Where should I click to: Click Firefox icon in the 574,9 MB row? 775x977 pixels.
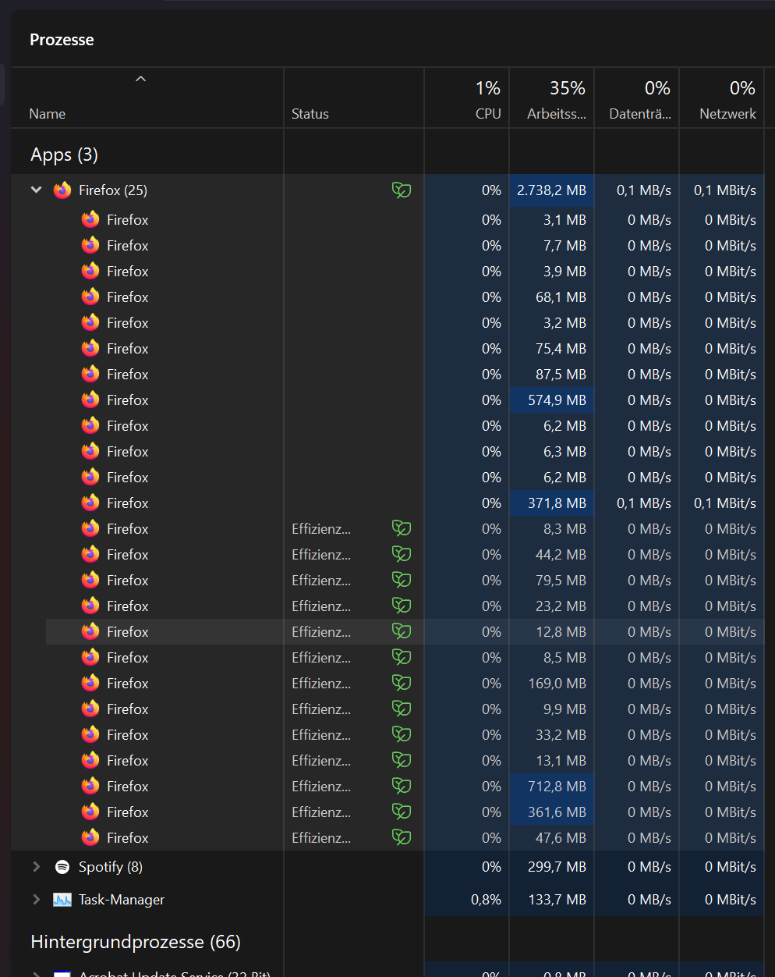(x=90, y=400)
